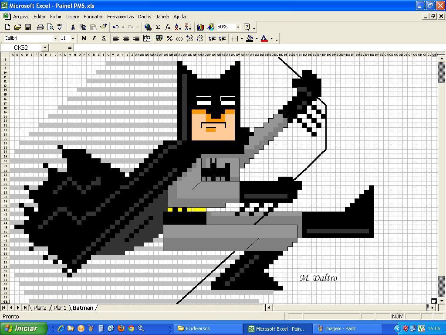Jump to the last sheet tab

pos(25,308)
